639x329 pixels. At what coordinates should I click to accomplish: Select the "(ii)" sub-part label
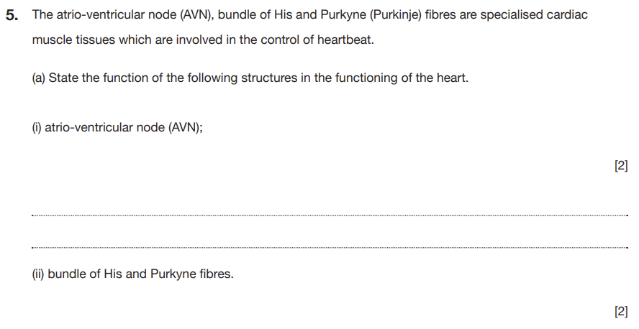click(39, 274)
